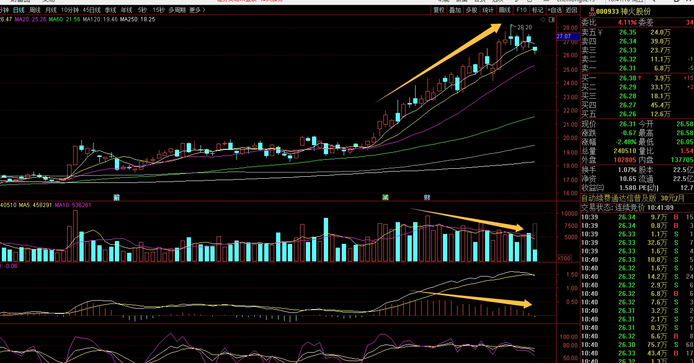Viewport: 694px width, 363px height.
Task: Select the 卖一 26.31 order row
Action: tap(637, 69)
